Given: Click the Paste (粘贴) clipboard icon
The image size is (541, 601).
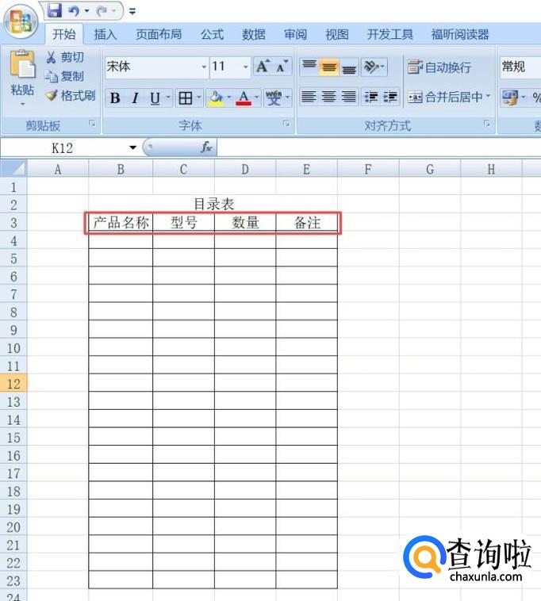Looking at the screenshot, I should coord(22,68).
